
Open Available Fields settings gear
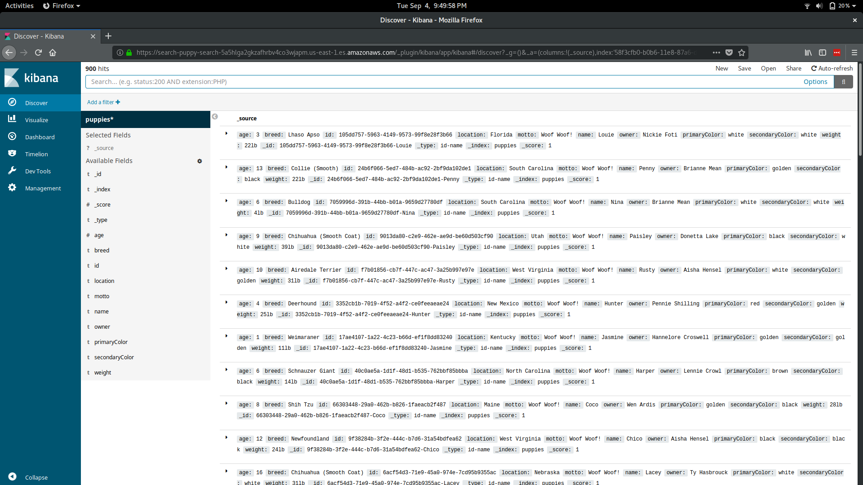(200, 161)
